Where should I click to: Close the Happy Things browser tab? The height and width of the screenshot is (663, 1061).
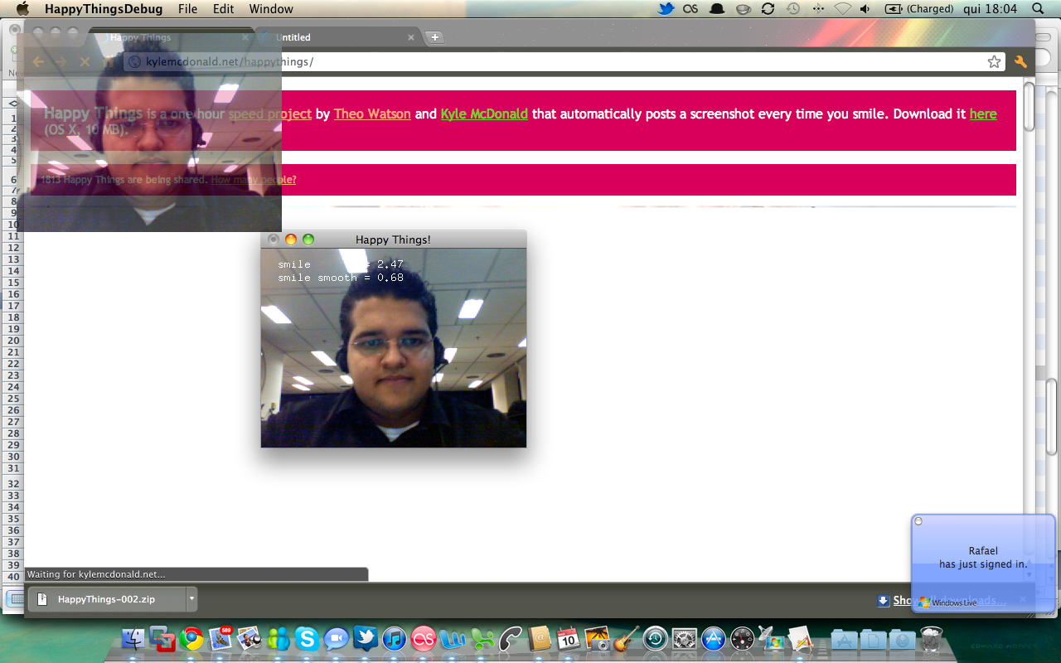[x=245, y=37]
